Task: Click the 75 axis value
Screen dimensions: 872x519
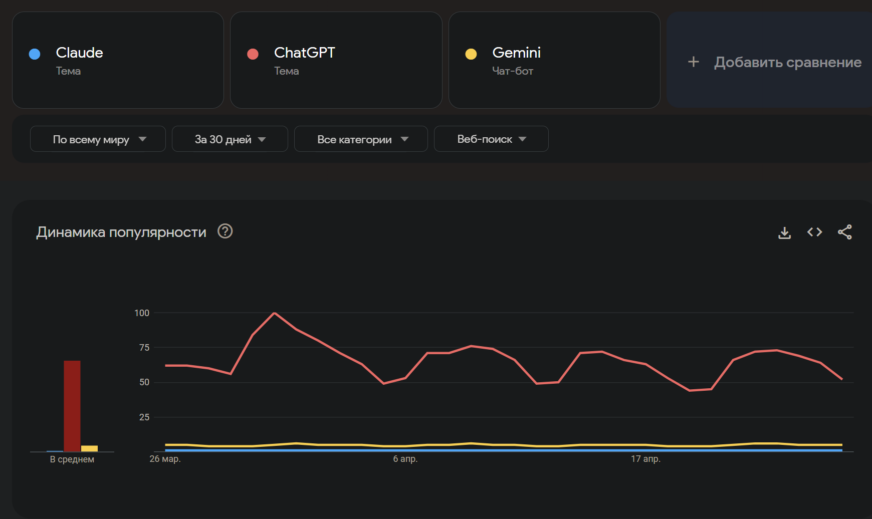Action: point(144,348)
